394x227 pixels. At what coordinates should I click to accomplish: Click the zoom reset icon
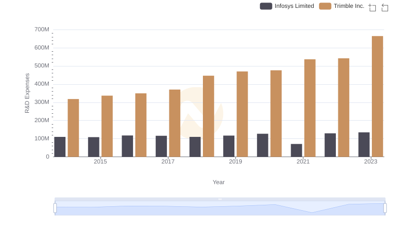[385, 7]
